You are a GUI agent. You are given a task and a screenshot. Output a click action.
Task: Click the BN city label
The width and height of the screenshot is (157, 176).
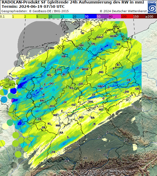pos(42,100)
